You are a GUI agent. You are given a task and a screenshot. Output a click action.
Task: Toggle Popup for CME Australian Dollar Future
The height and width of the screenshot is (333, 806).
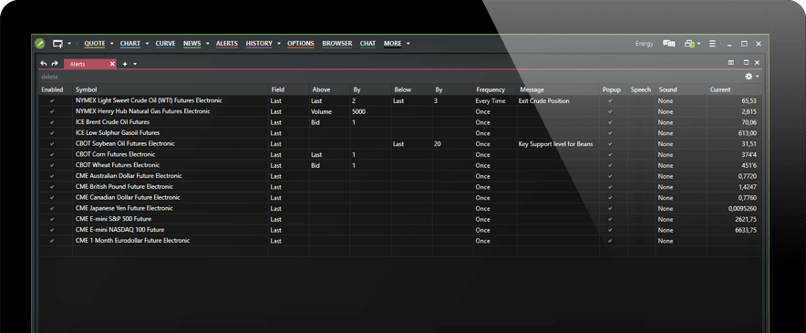(610, 177)
